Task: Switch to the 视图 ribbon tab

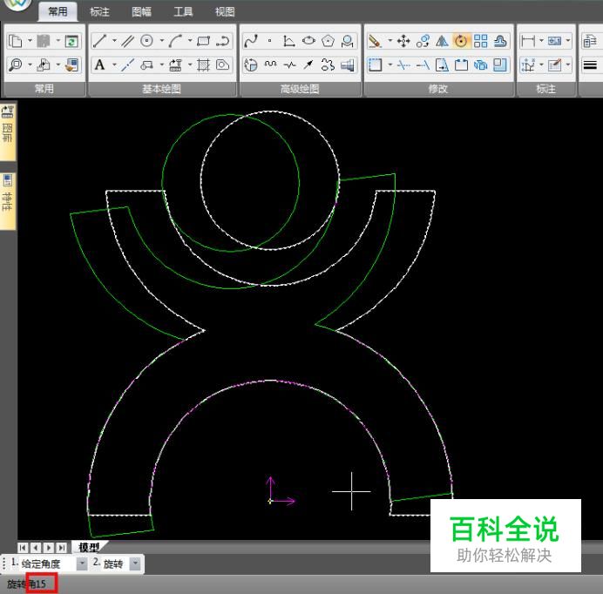Action: 225,12
